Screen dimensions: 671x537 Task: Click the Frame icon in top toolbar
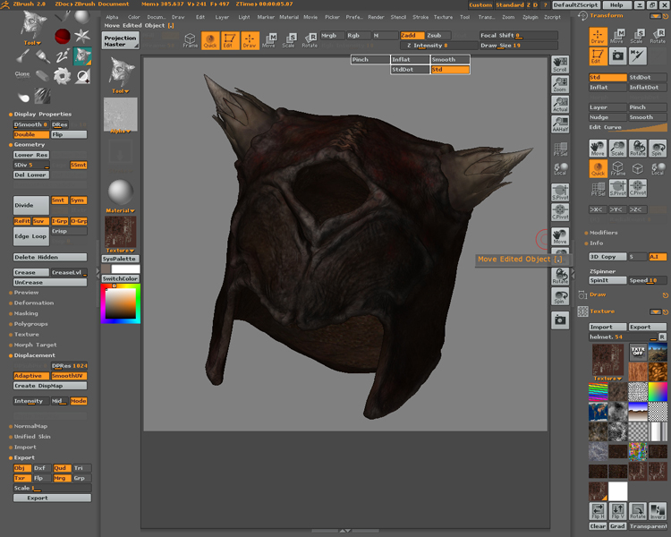(x=190, y=40)
